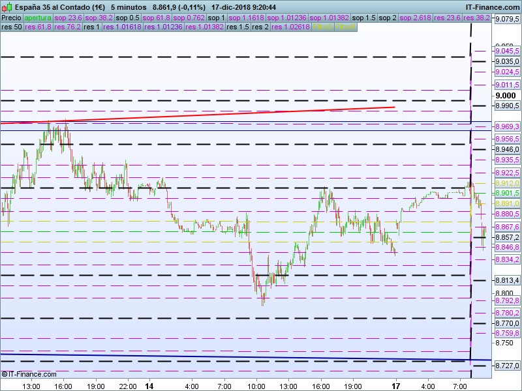The width and height of the screenshot is (522, 391).
Task: Click the 8.727,0 price label
Action: click(507, 366)
